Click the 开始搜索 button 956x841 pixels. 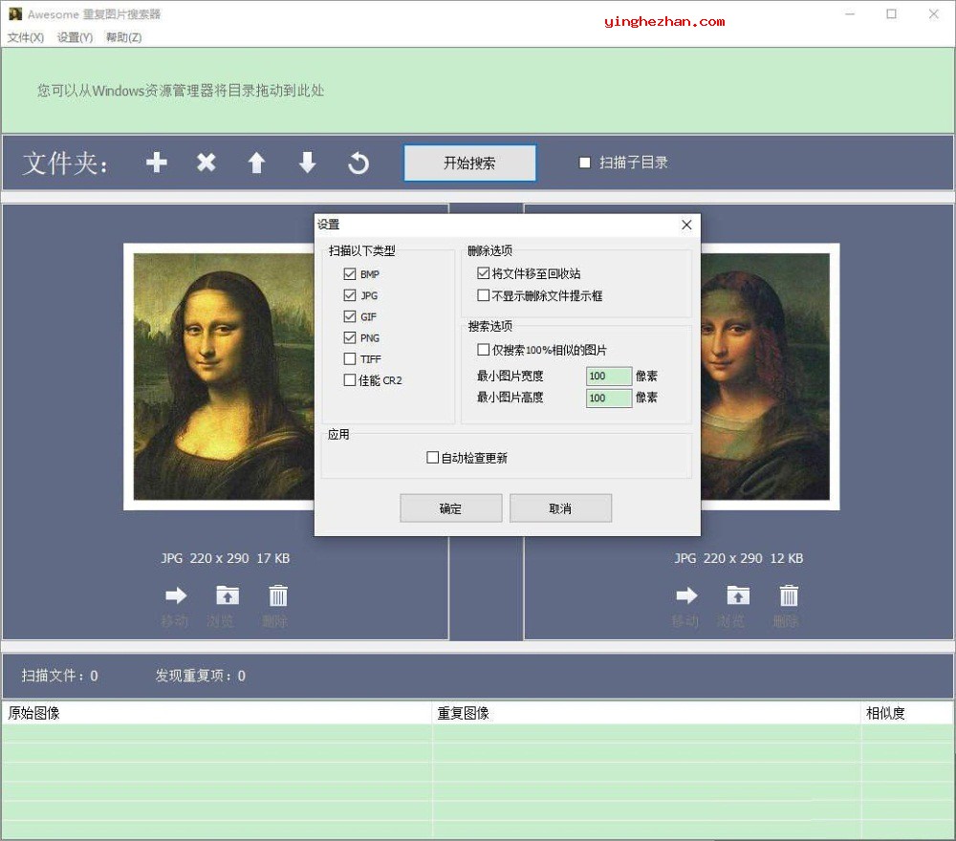[470, 162]
